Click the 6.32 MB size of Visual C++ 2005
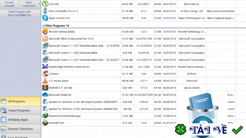The height and width of the screenshot is (138, 246). 127,53
